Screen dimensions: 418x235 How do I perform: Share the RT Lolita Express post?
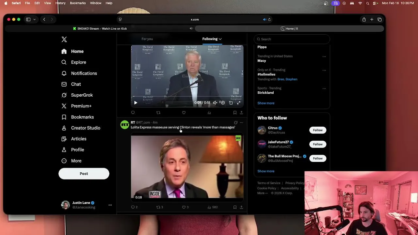click(241, 207)
